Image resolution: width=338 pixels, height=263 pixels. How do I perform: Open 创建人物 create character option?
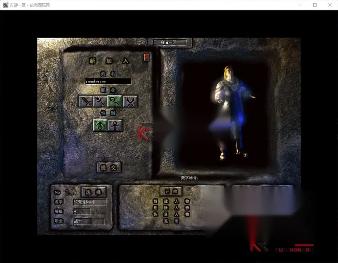point(171,201)
